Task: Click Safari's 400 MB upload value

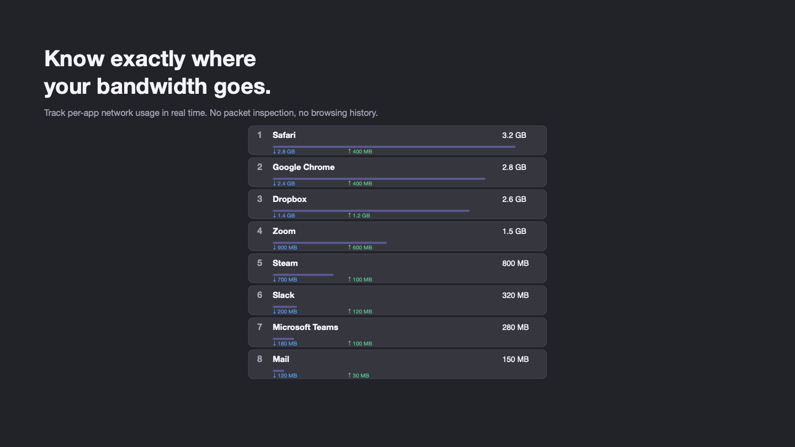Action: [360, 152]
